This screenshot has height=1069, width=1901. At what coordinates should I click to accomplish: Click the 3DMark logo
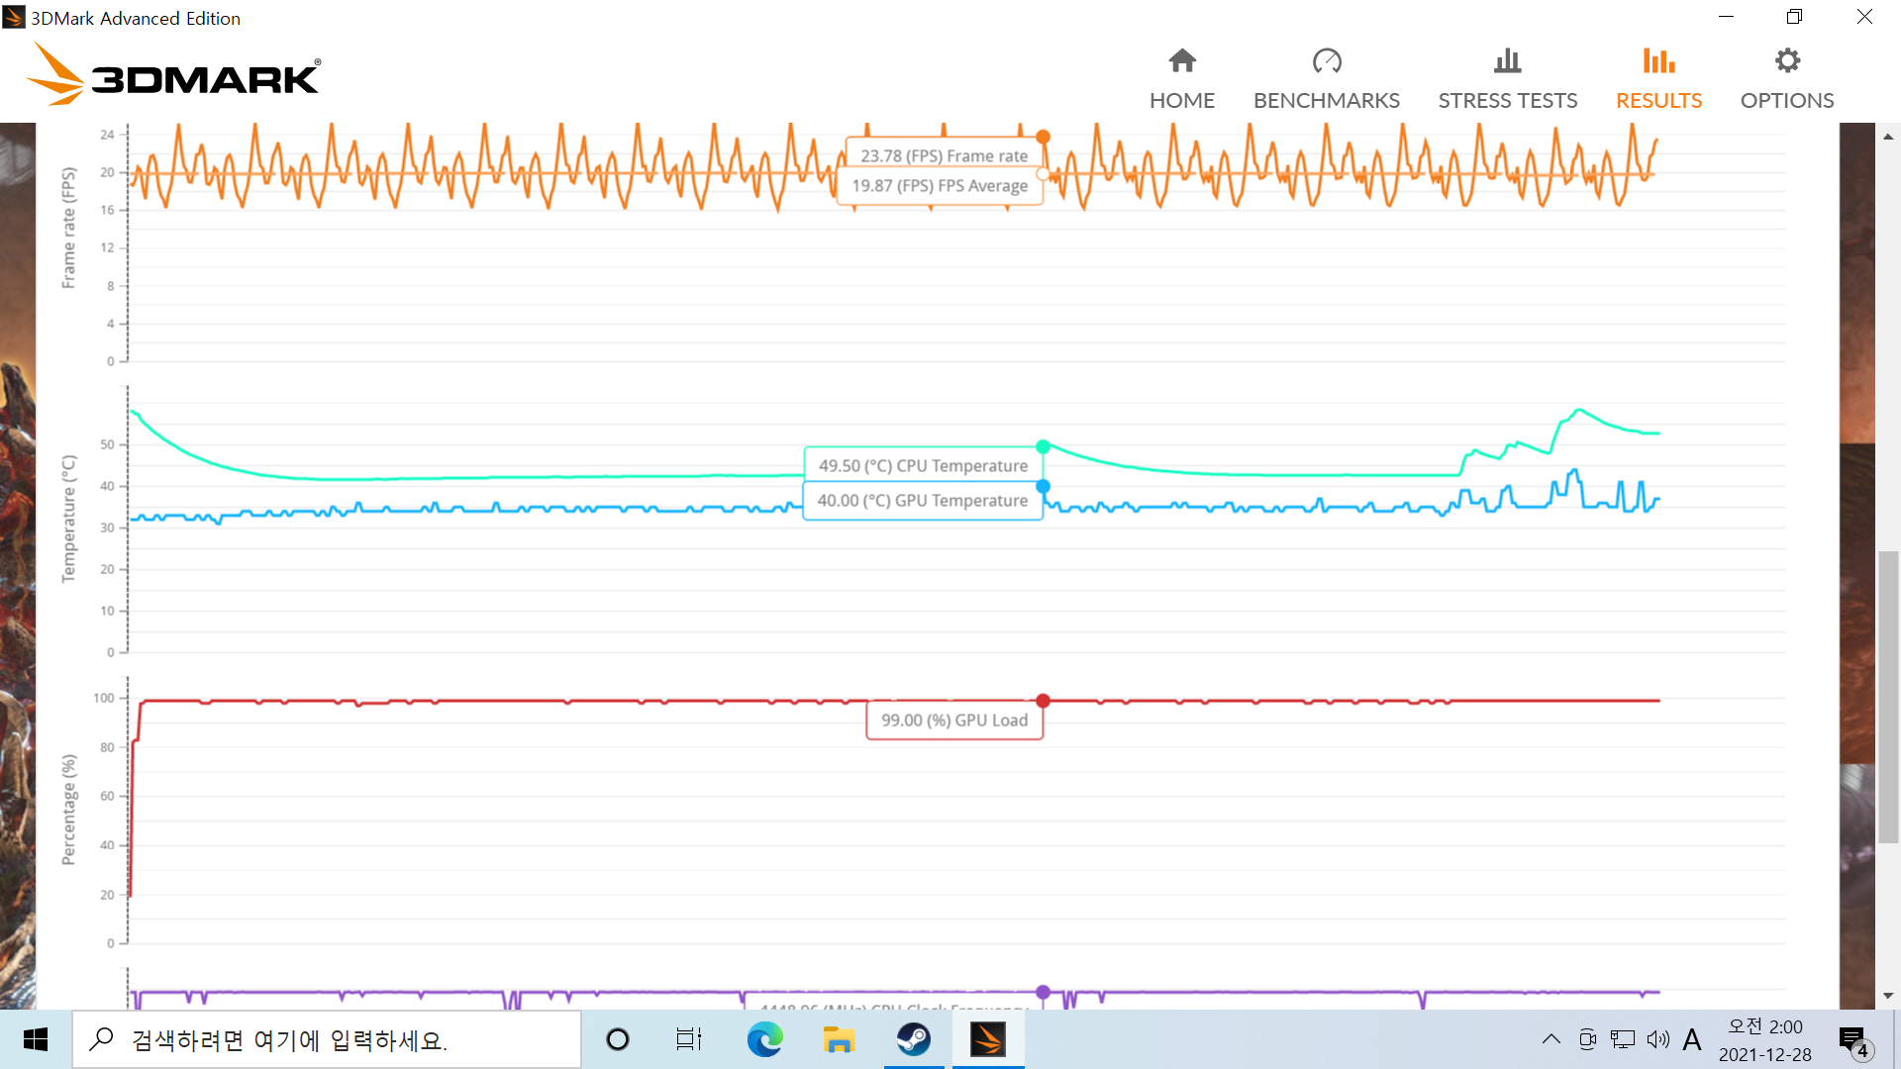(173, 75)
